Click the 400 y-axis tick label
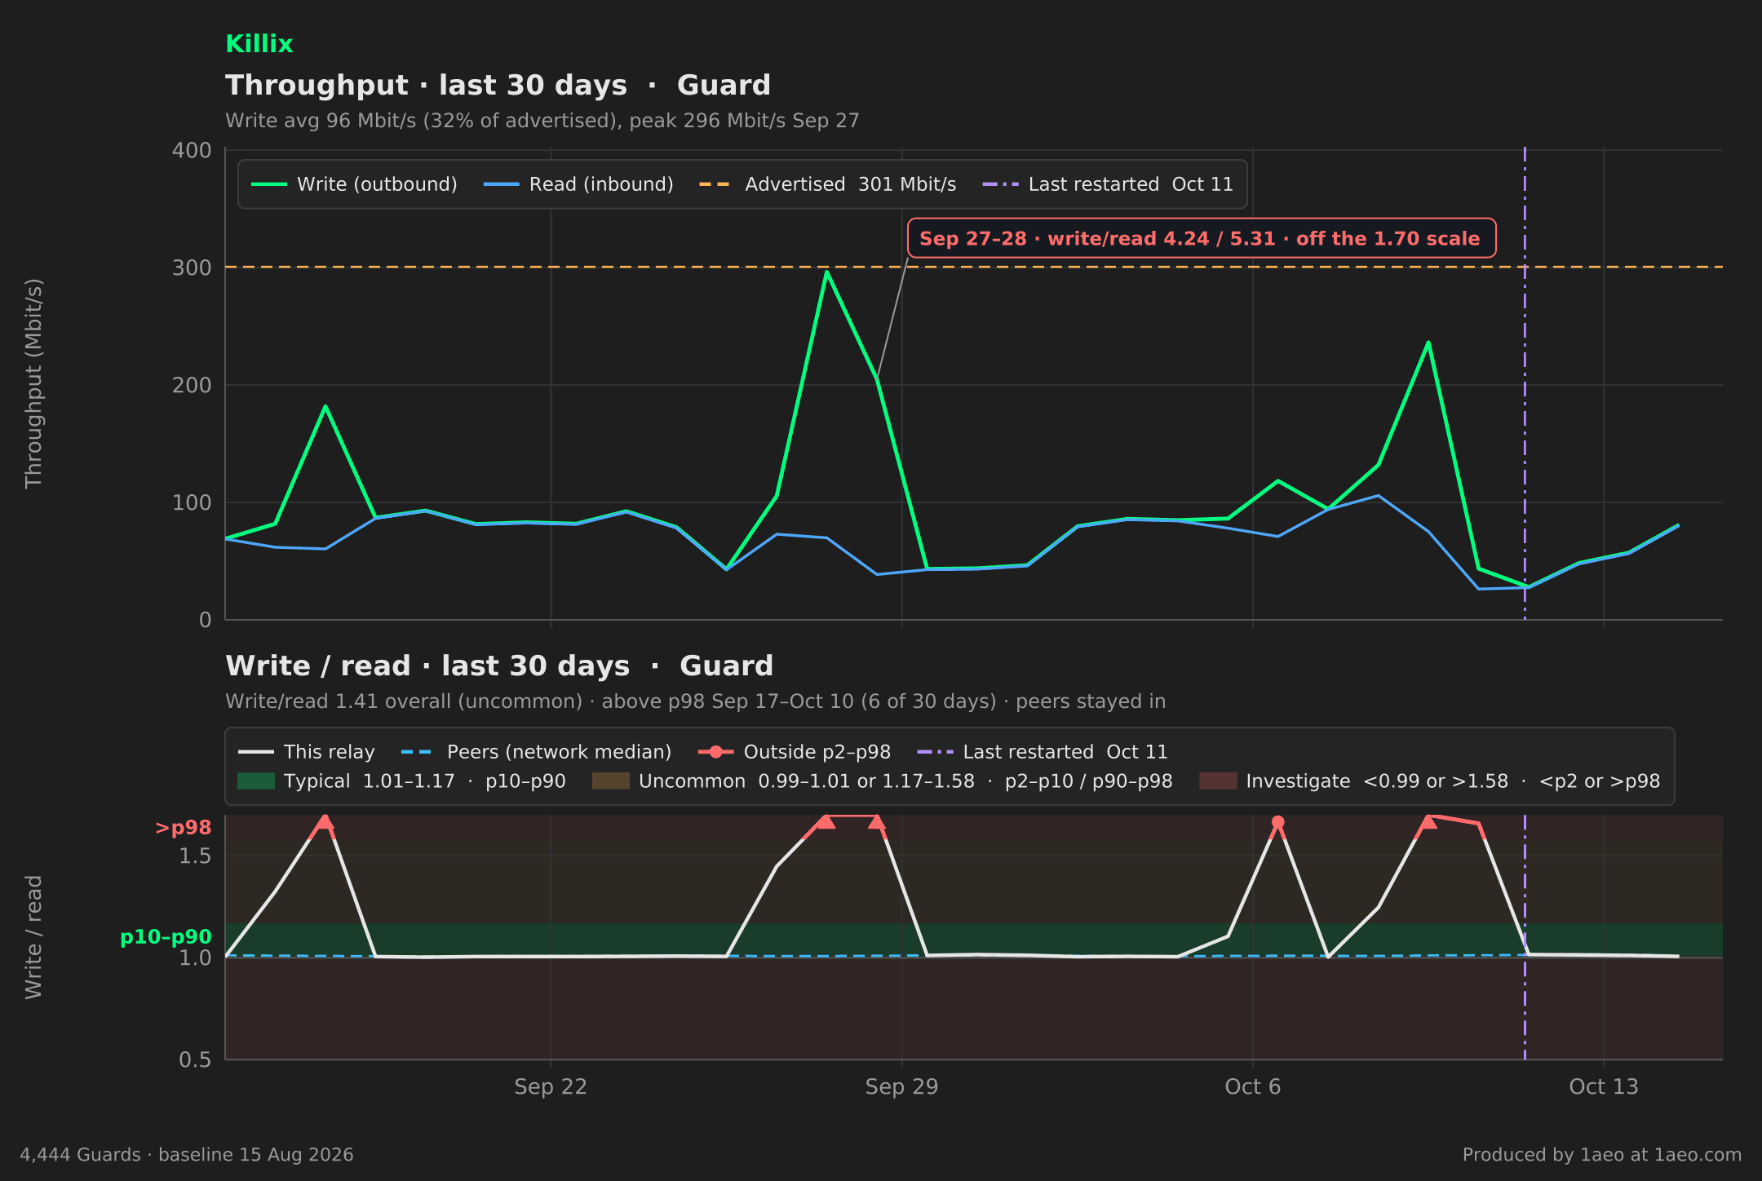 click(x=192, y=151)
